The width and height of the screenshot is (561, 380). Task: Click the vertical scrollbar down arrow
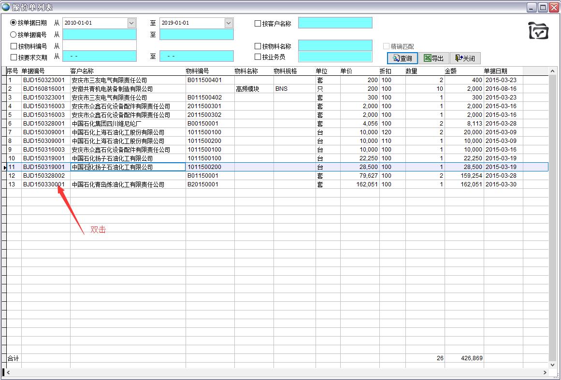pyautogui.click(x=553, y=365)
